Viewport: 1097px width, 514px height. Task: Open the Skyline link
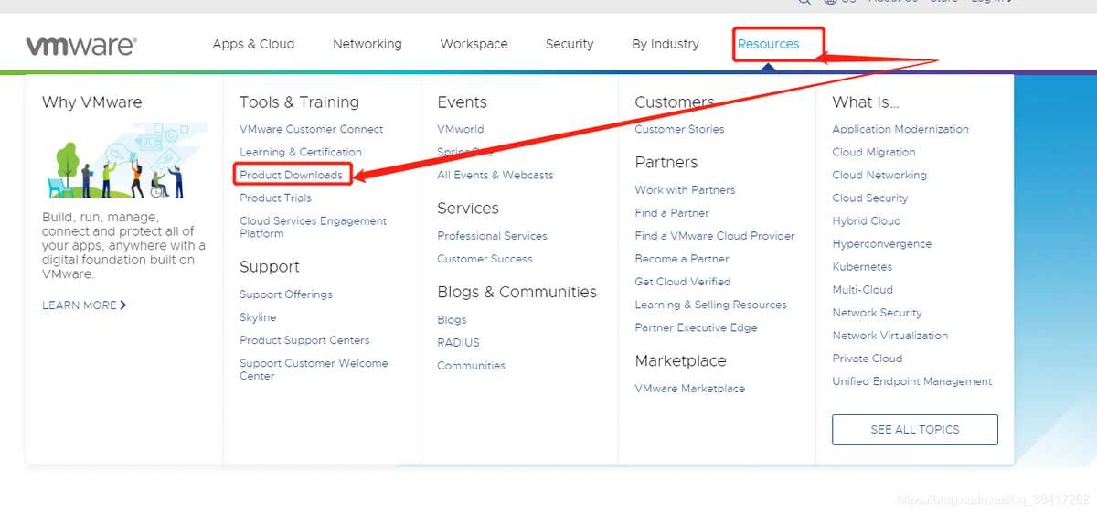point(258,317)
